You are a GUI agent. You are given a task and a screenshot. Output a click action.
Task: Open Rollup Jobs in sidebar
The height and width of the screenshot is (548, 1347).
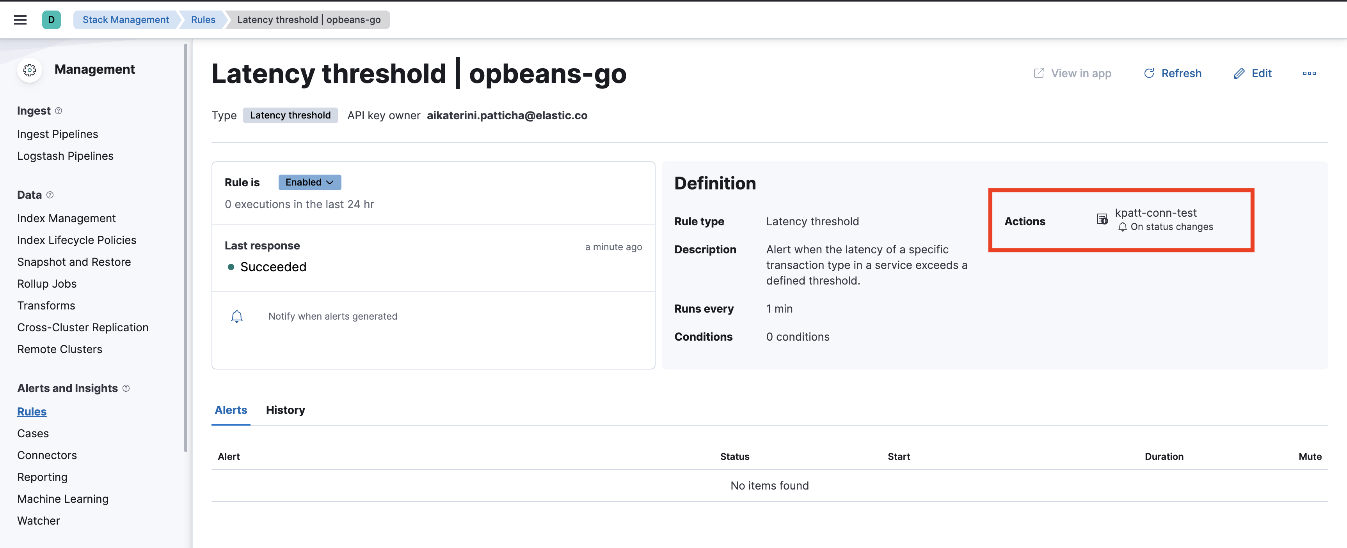(47, 284)
